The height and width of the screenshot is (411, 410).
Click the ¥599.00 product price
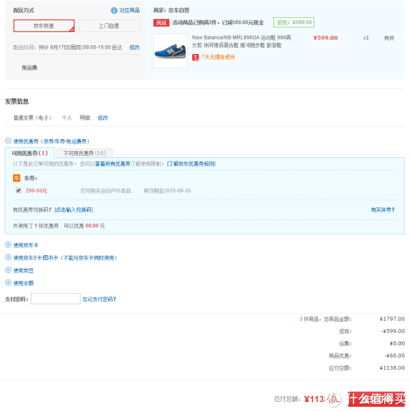[x=325, y=38]
